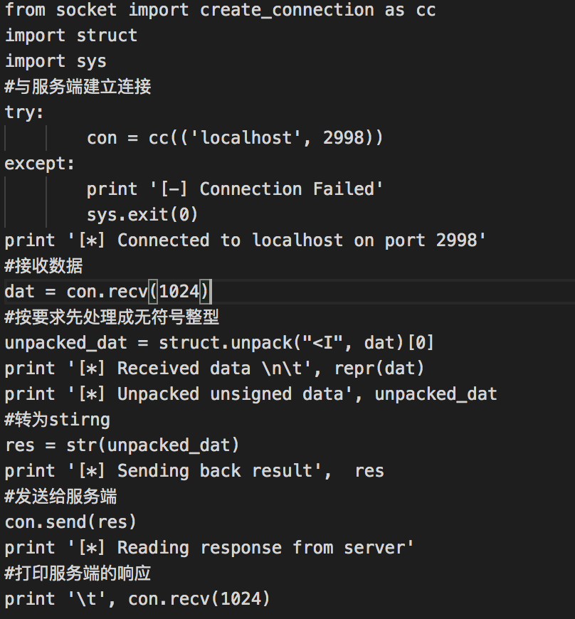
Task: Click on 'import struct' line
Action: (71, 36)
